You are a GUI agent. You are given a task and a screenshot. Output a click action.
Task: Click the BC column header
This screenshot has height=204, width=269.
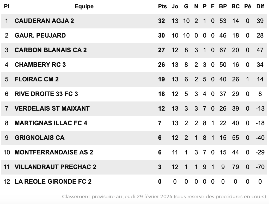(x=235, y=6)
